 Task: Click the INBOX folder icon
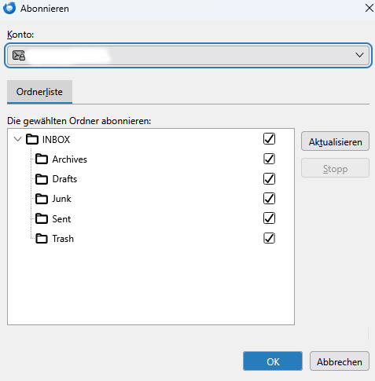32,139
